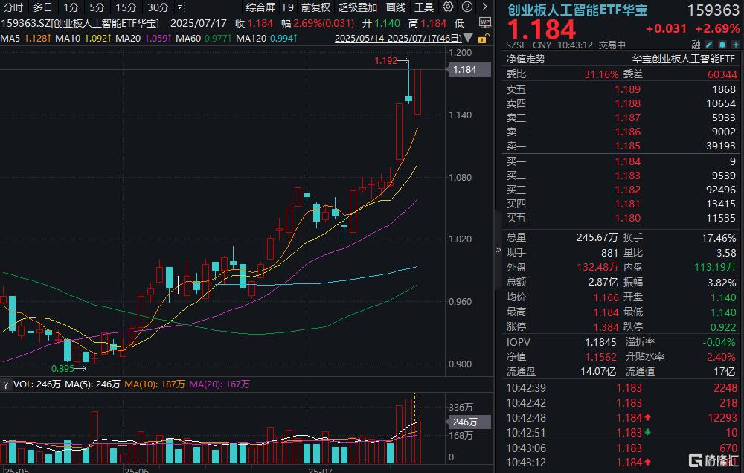Select the 15分 period tab
Image resolution: width=744 pixels, height=473 pixels.
(x=126, y=7)
